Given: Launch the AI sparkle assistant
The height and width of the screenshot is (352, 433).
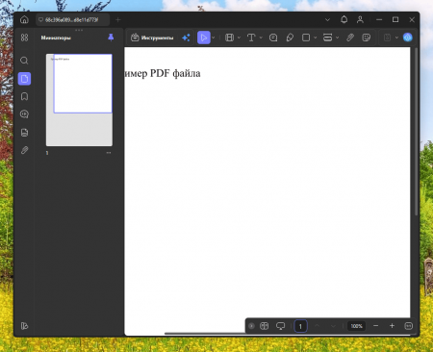Looking at the screenshot, I should [186, 38].
